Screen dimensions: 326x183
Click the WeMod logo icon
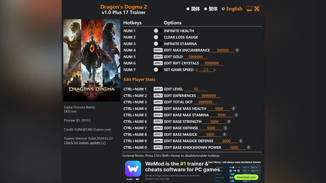133,169
